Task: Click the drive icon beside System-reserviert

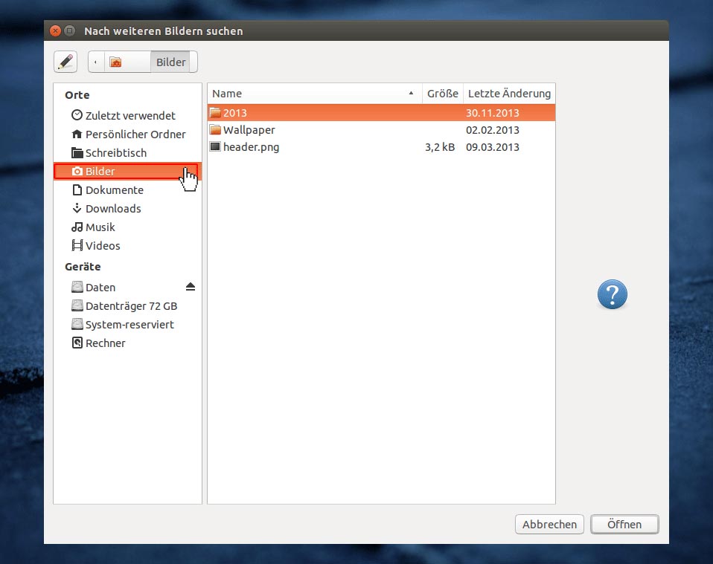Action: (77, 324)
